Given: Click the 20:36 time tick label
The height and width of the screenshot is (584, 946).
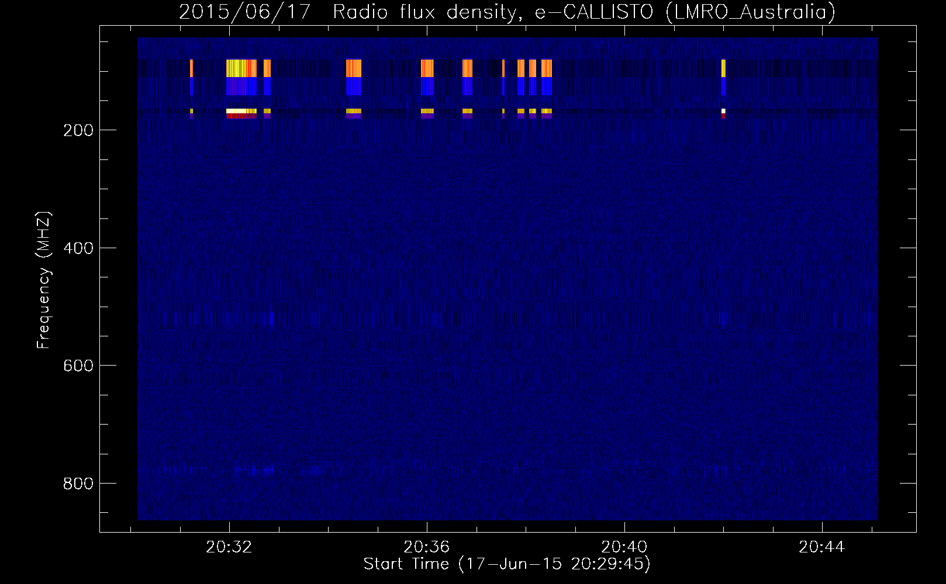Looking at the screenshot, I should [427, 547].
